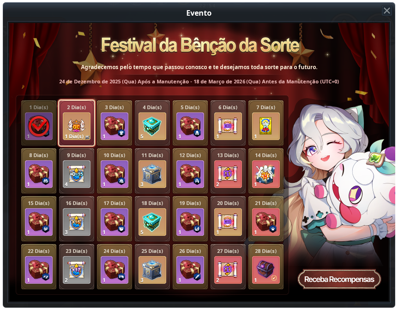
Task: Select the 16 Dia(s) +16 scroll
Action: point(76,222)
